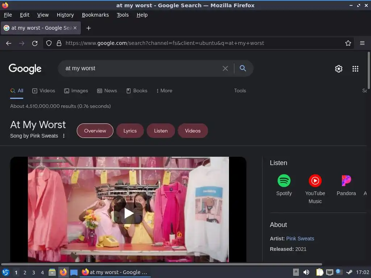Open the Edit menu
This screenshot has width=371, height=278.
(25, 15)
